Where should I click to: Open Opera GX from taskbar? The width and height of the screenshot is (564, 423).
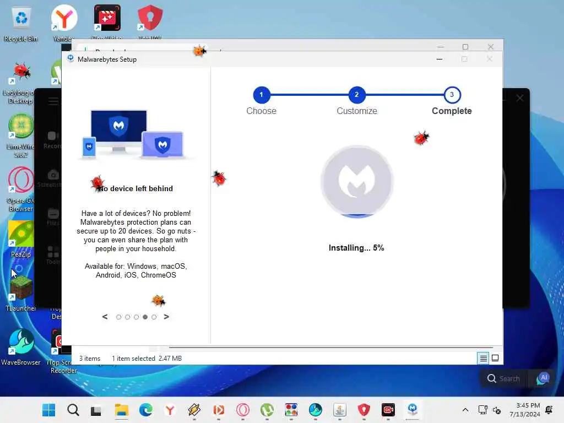click(243, 410)
